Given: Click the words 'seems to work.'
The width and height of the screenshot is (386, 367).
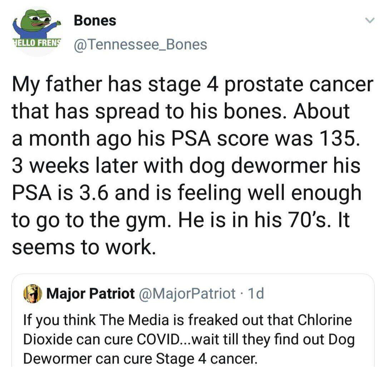Looking at the screenshot, I should [84, 247].
